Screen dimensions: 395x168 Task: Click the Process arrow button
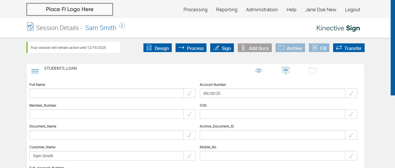click(x=191, y=48)
